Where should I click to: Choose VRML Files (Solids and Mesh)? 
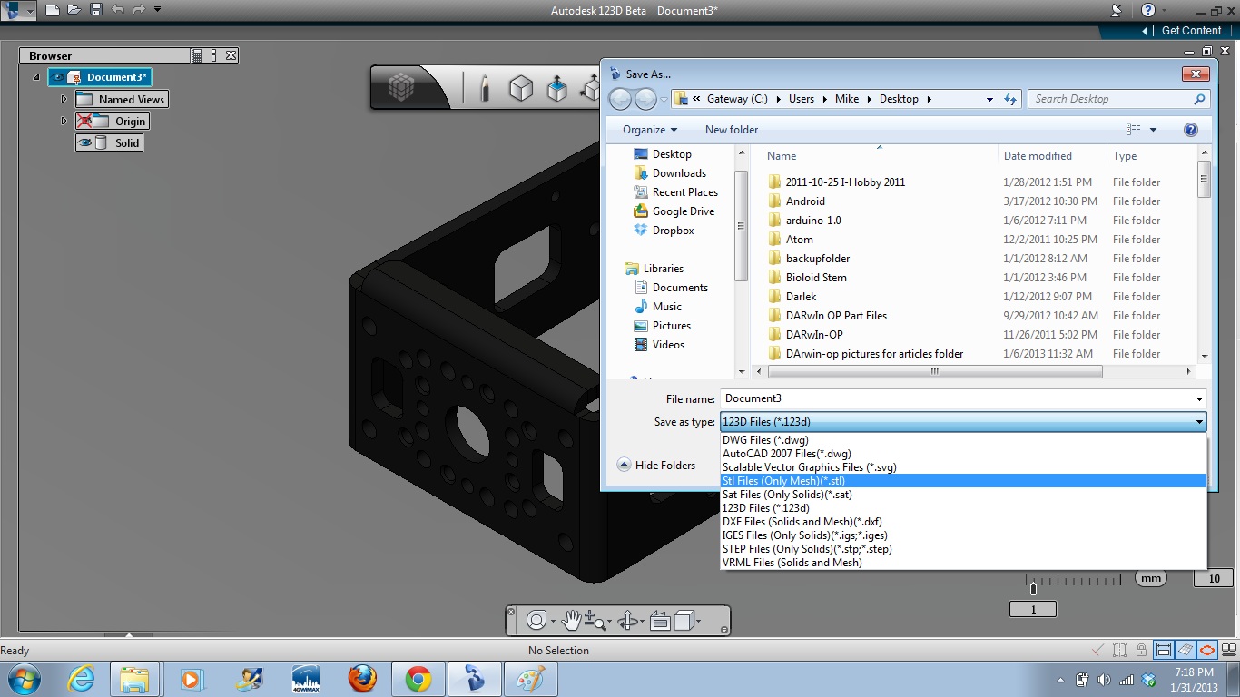(x=963, y=563)
